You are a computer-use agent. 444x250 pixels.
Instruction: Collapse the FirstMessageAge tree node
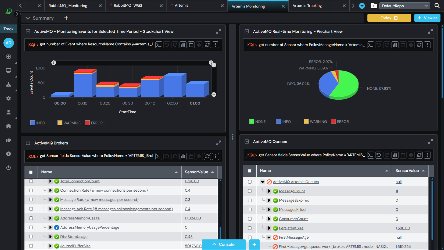tap(269, 237)
